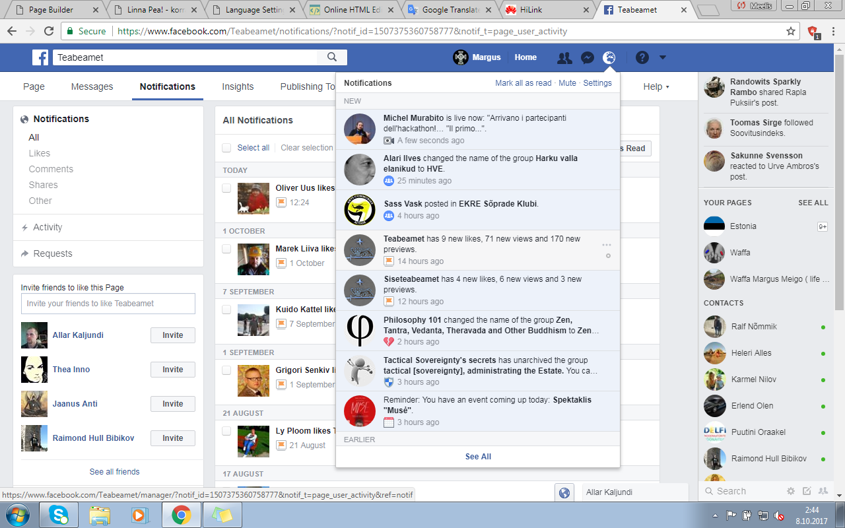The height and width of the screenshot is (528, 845).
Task: Switch to the Messages tab
Action: pos(92,86)
